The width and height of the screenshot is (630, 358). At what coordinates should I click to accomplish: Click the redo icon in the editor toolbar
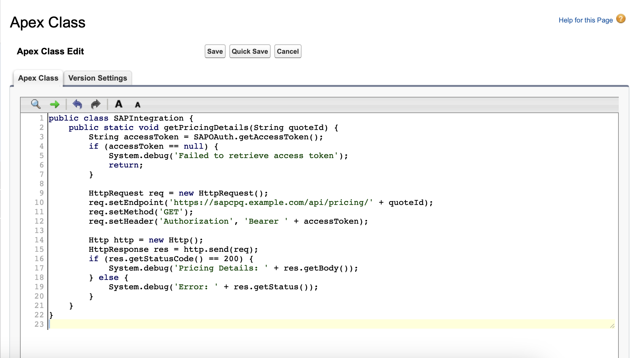pos(96,104)
